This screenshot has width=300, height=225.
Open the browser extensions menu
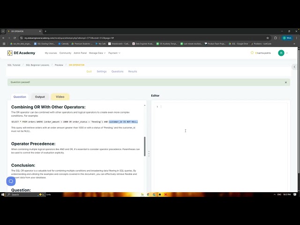click(x=275, y=38)
